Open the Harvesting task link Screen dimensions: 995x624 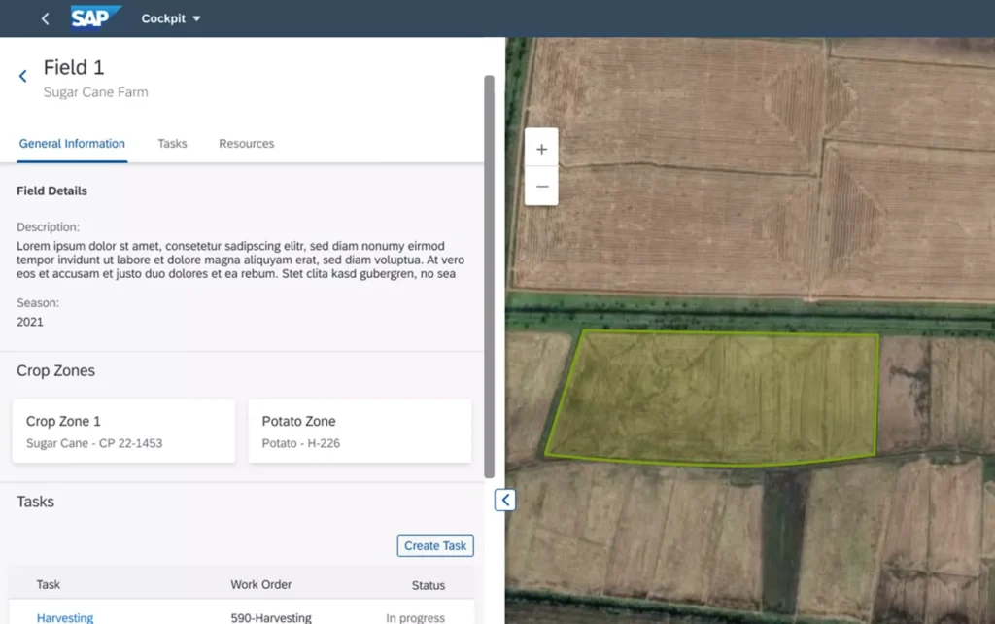65,617
